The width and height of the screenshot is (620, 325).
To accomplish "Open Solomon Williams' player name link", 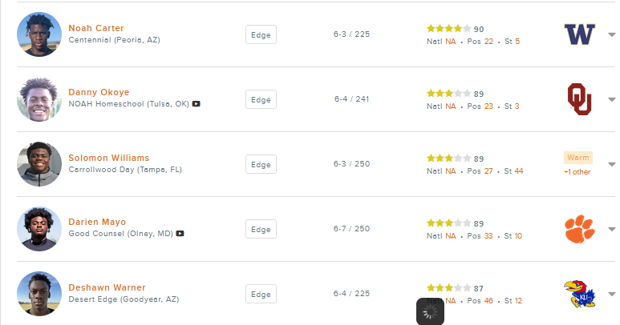I will (108, 158).
